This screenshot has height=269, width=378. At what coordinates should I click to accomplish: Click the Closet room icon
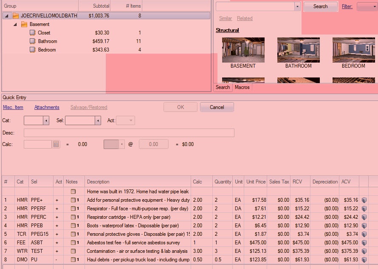point(32,33)
